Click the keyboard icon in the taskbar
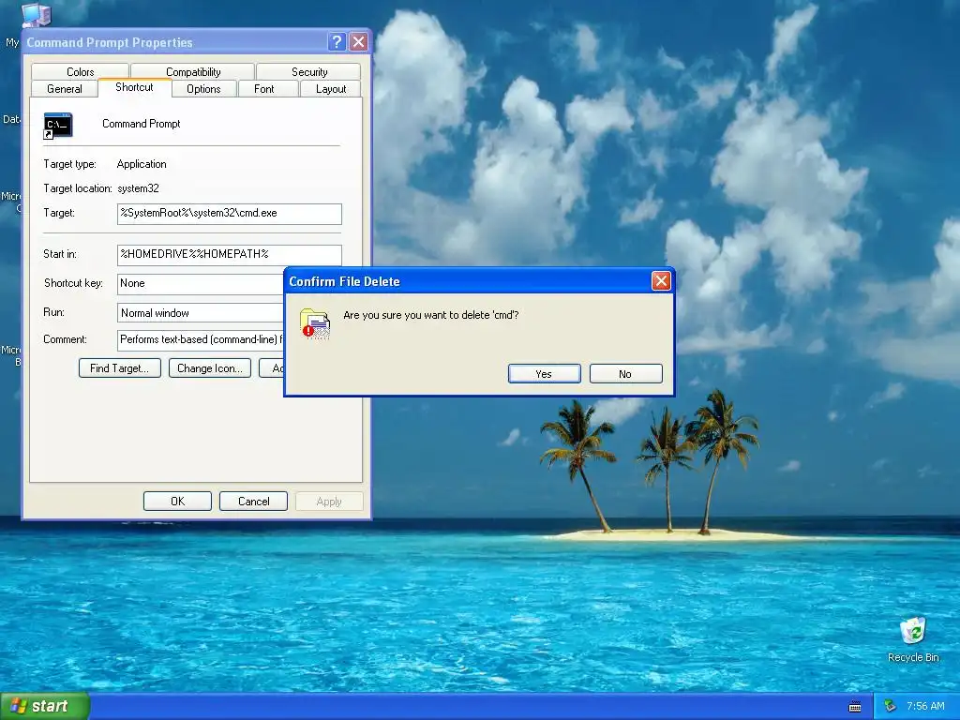Screen dimensions: 960x720 (x=855, y=707)
